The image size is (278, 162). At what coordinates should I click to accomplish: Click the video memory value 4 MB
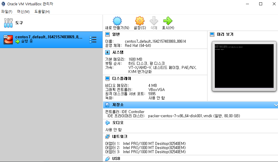(153, 86)
